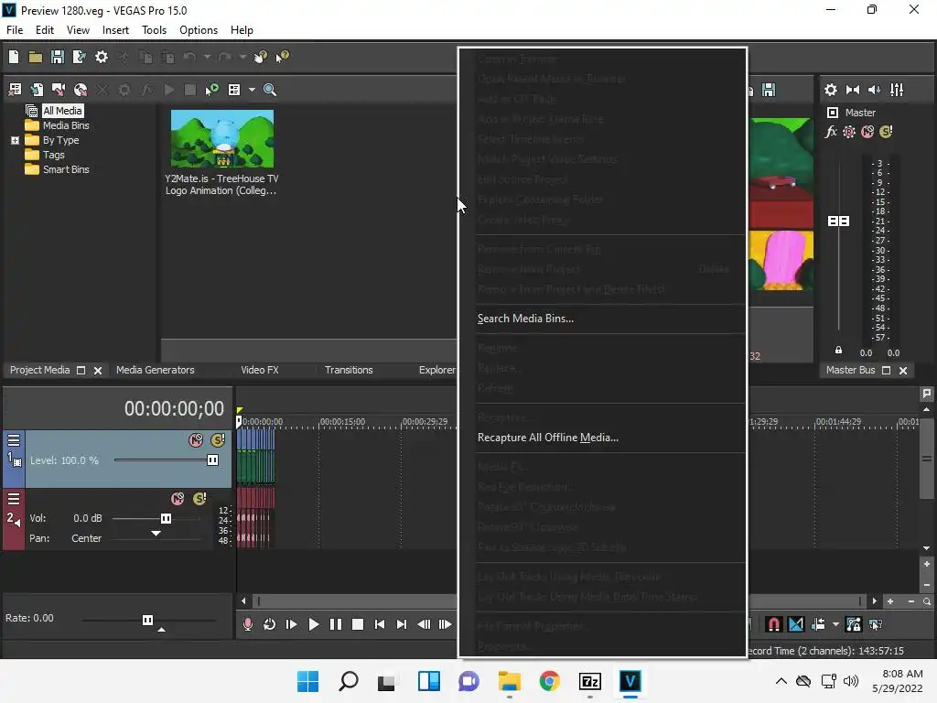Click Play From Start button
937x703 pixels.
click(292, 624)
